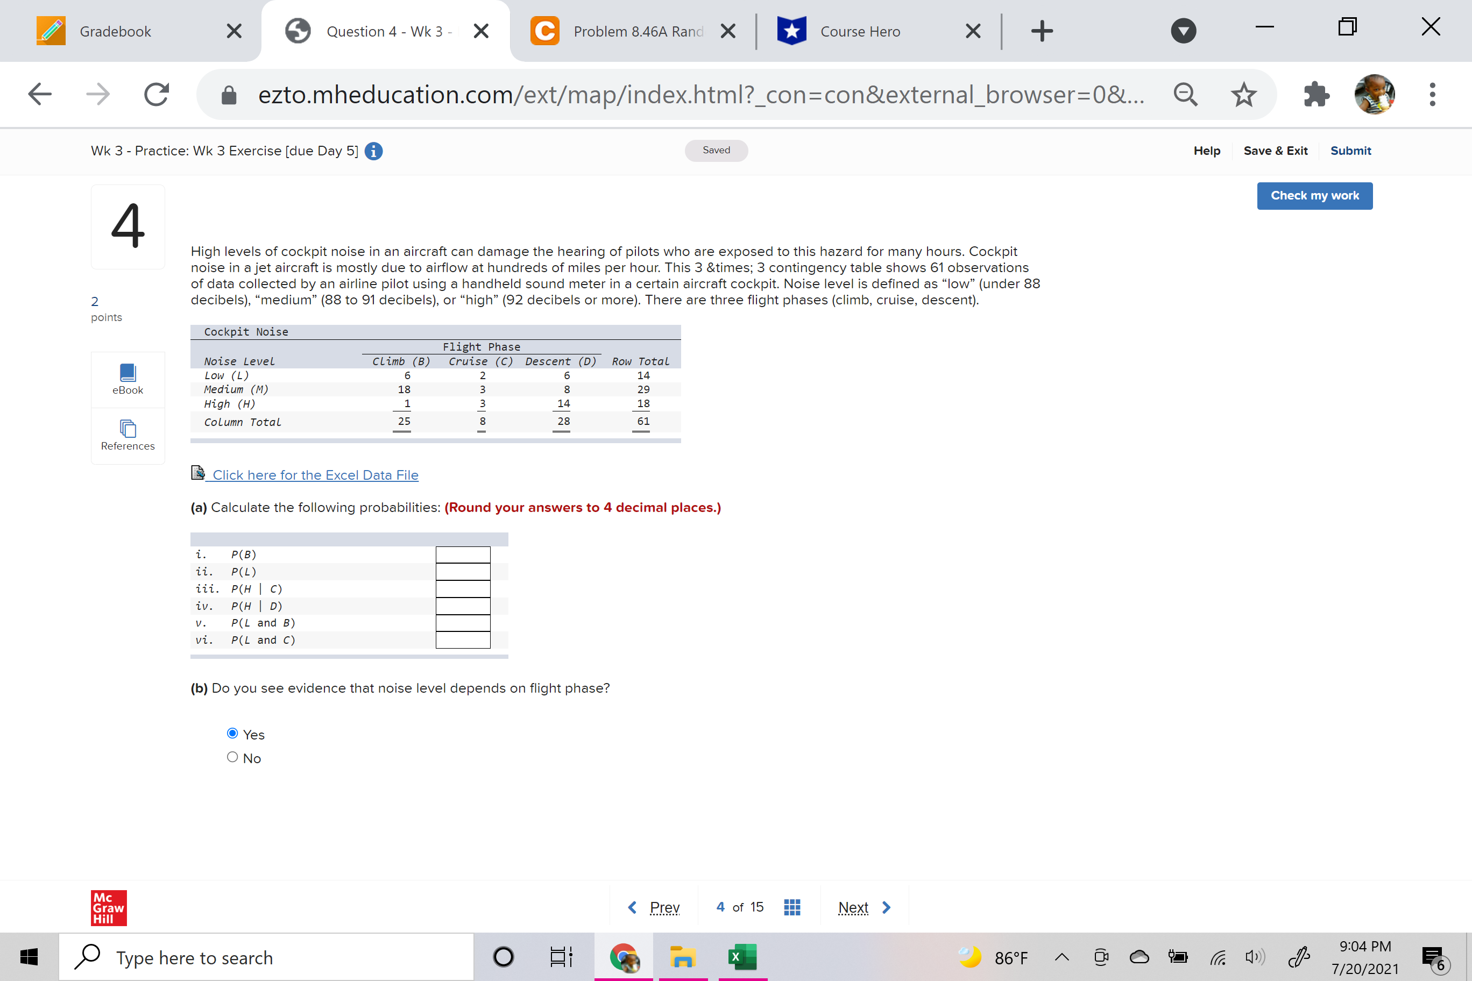This screenshot has width=1472, height=981.
Task: Click the Prev page navigation button
Action: coord(654,907)
